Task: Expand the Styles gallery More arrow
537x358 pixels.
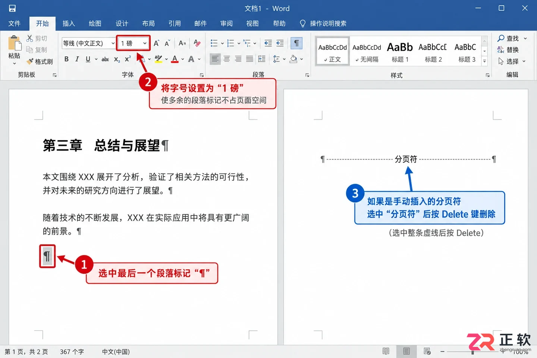Action: pyautogui.click(x=484, y=61)
